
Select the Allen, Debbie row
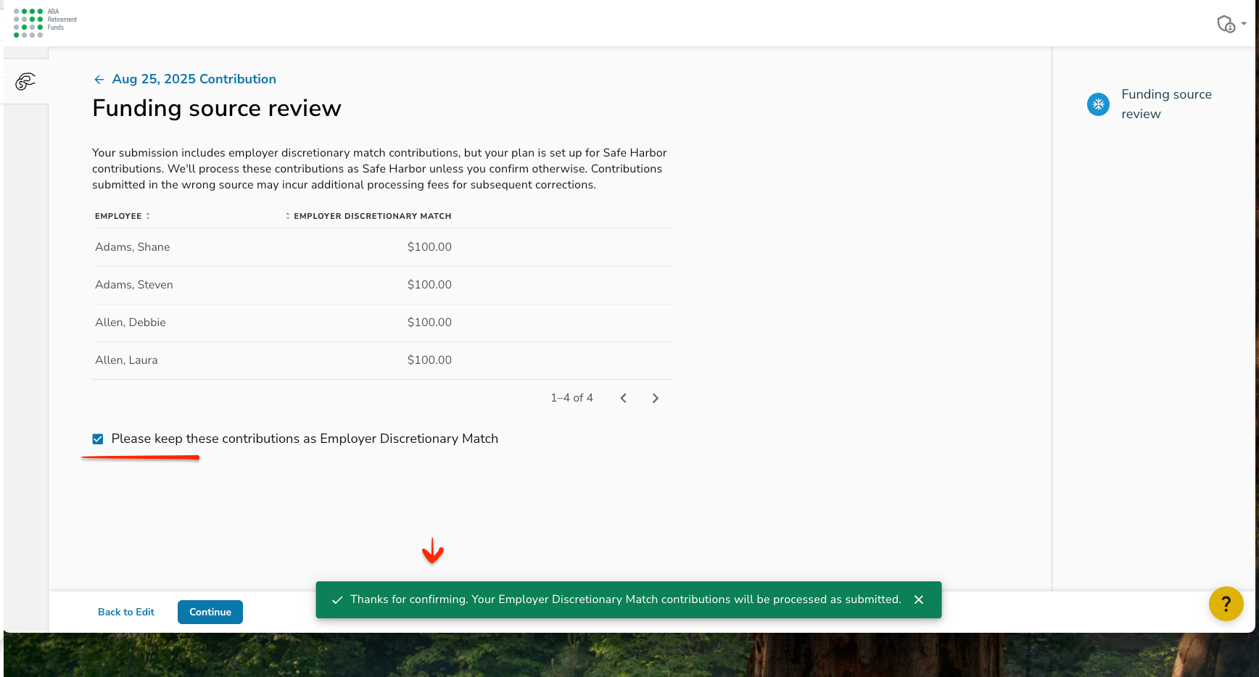point(382,323)
